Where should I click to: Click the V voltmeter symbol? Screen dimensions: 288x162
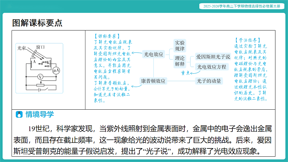click(40, 77)
